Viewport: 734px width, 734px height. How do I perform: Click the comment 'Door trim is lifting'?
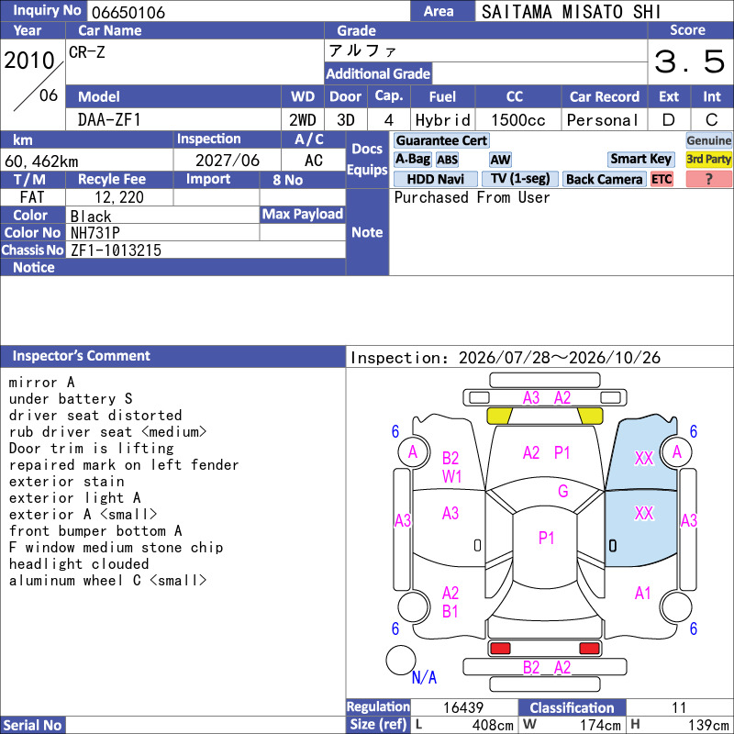[91, 449]
